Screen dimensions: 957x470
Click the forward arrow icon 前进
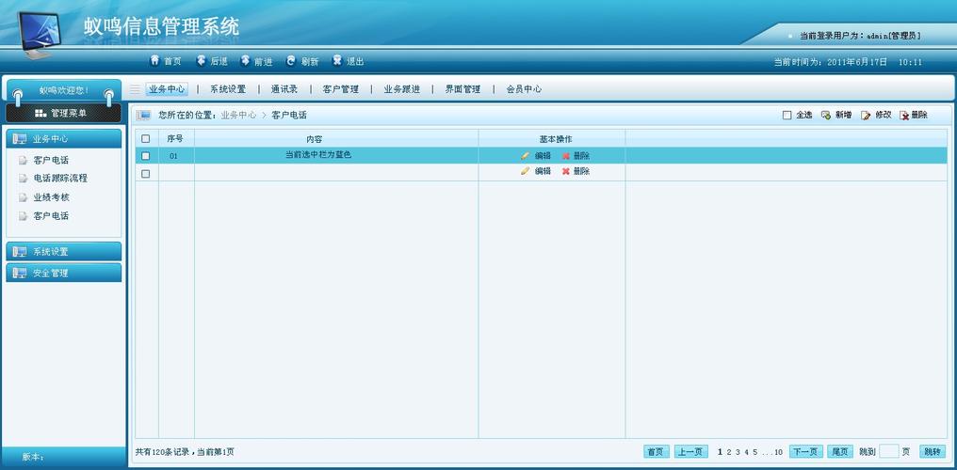point(245,61)
